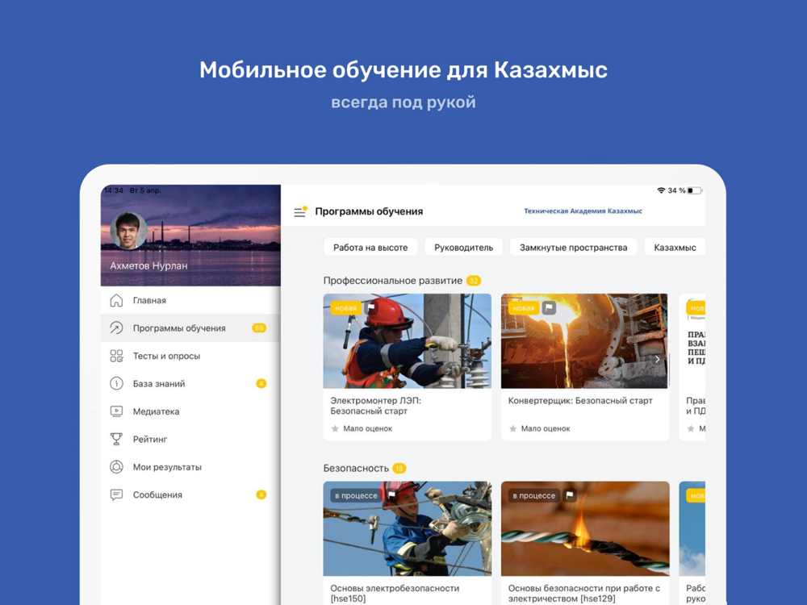
Task: Click the next arrow on Конвертерщик image
Action: (x=657, y=359)
